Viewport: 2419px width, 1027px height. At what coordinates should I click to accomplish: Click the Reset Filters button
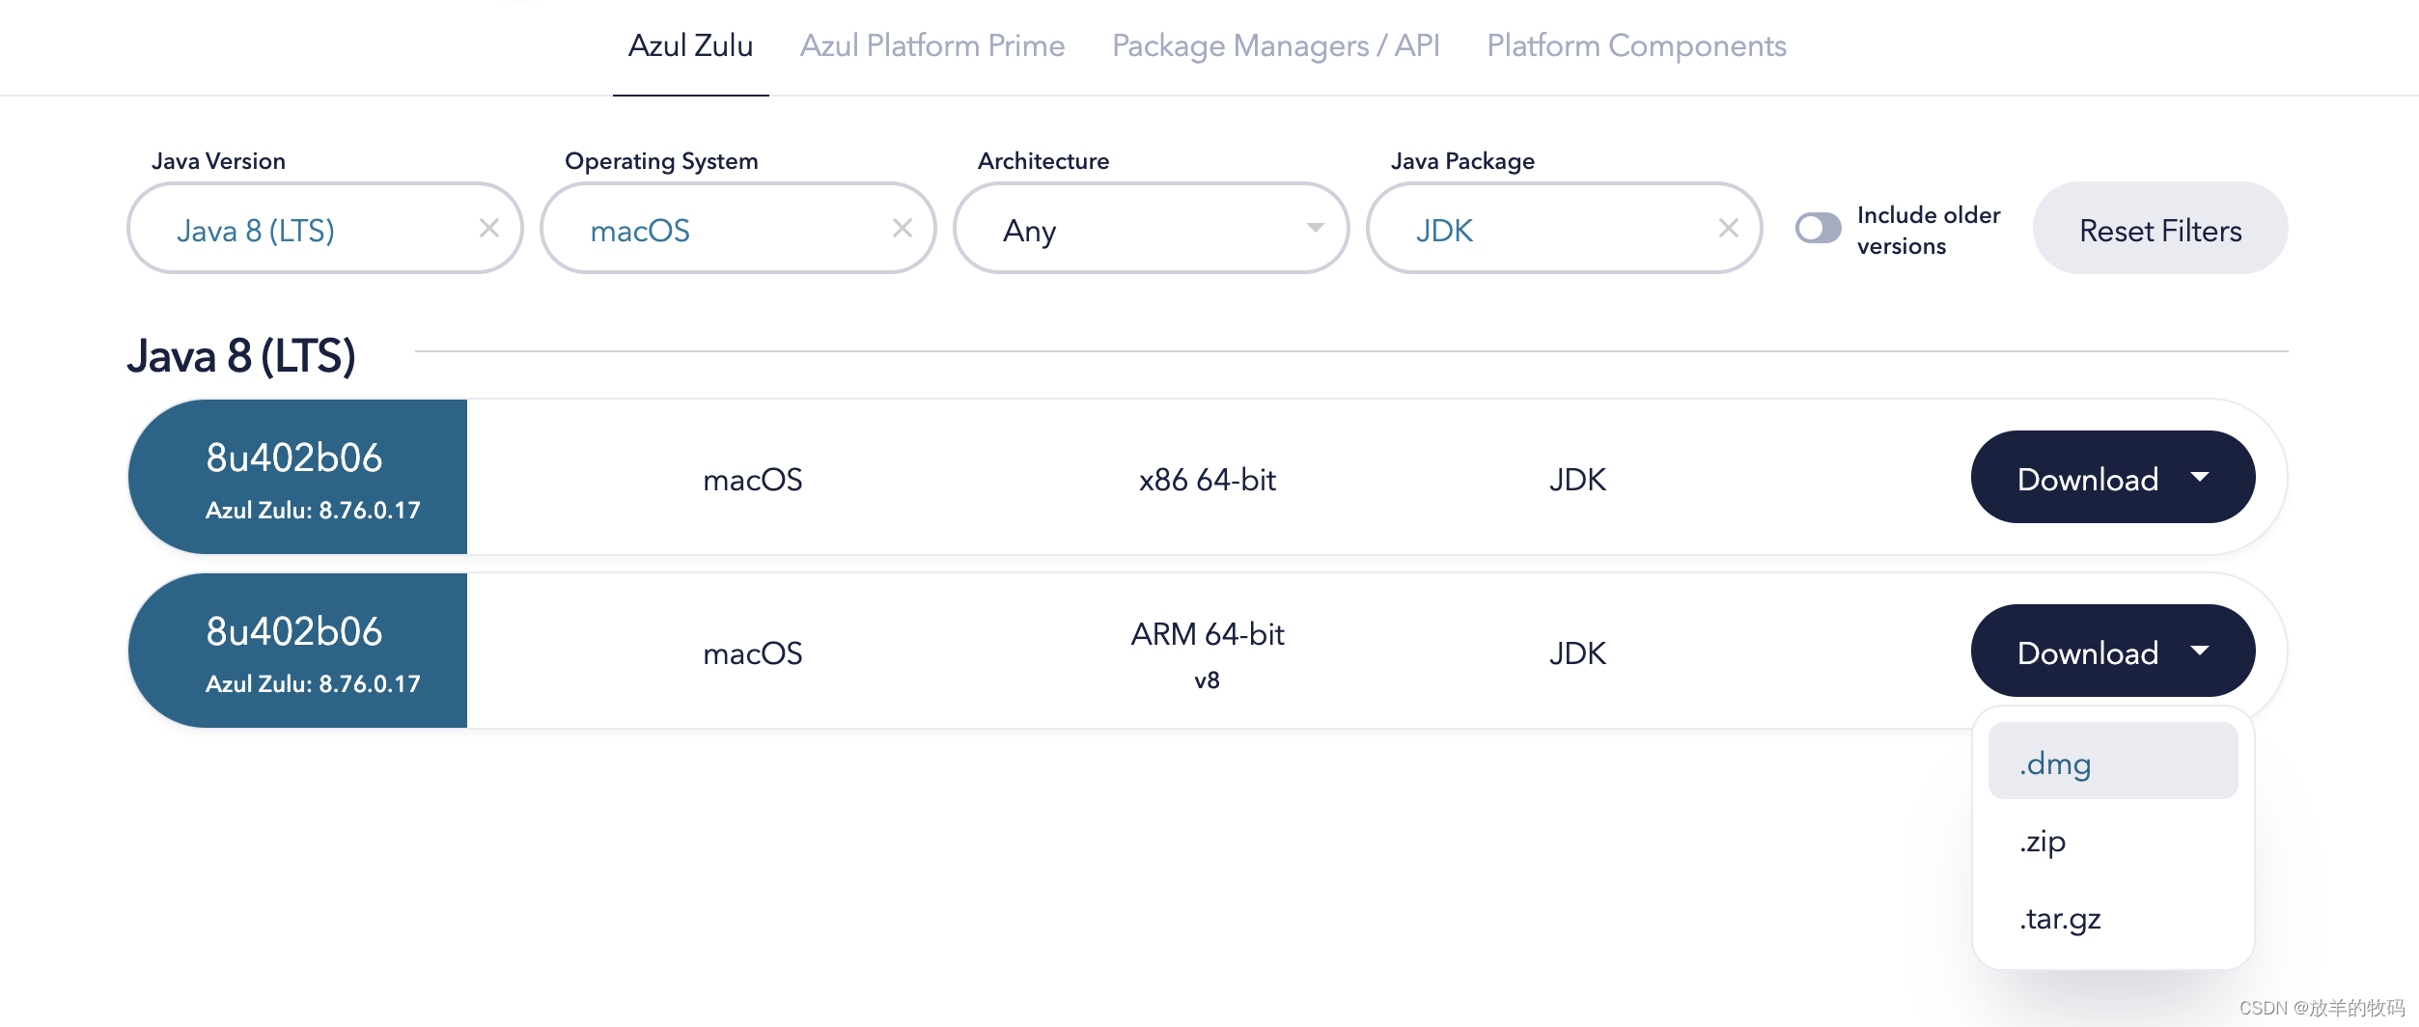click(2160, 229)
